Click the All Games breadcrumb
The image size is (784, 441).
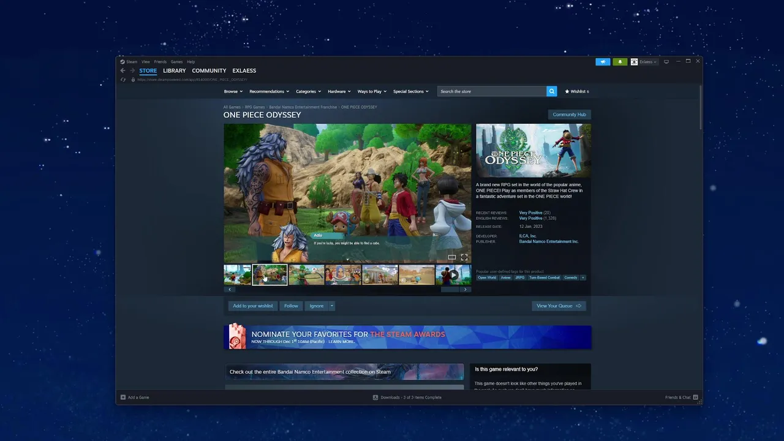point(232,107)
